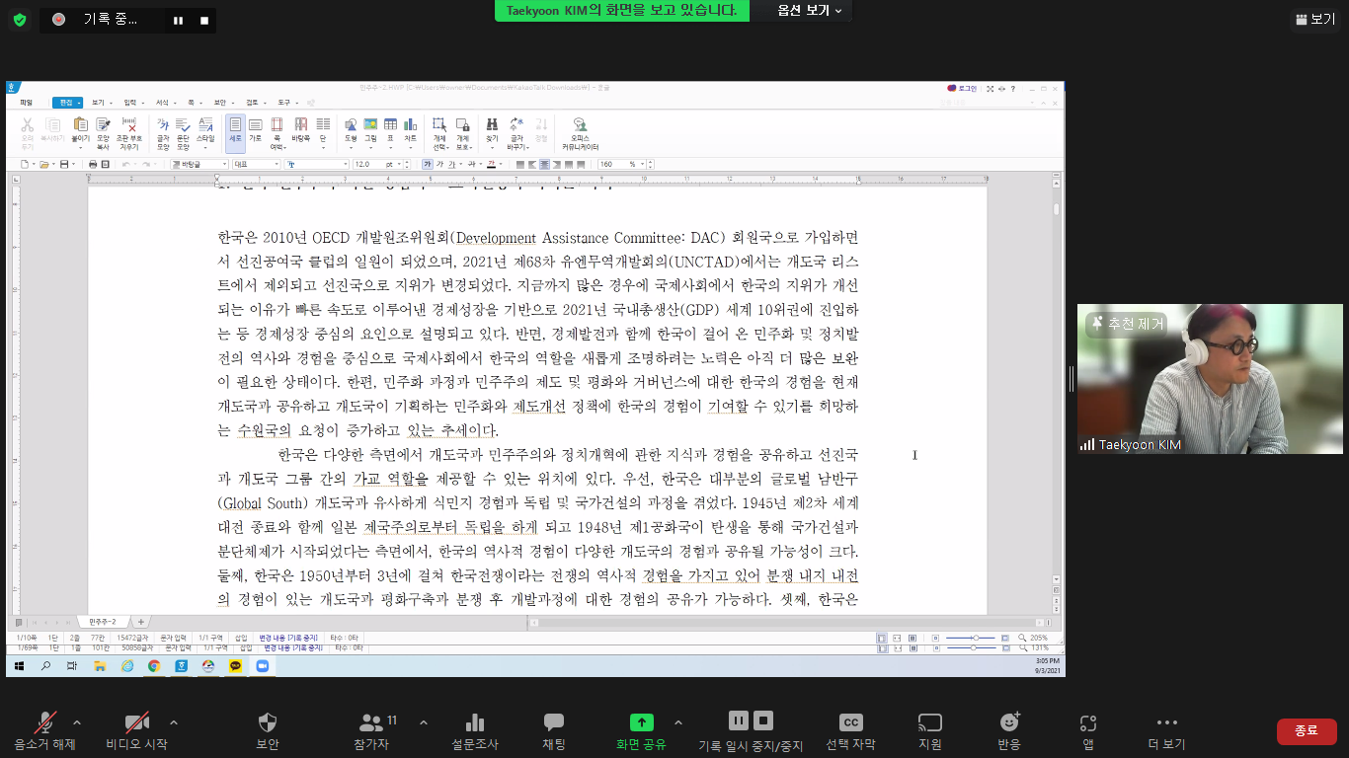The width and height of the screenshot is (1349, 758).
Task: Expand the caret next to 참가자
Action: click(x=423, y=721)
